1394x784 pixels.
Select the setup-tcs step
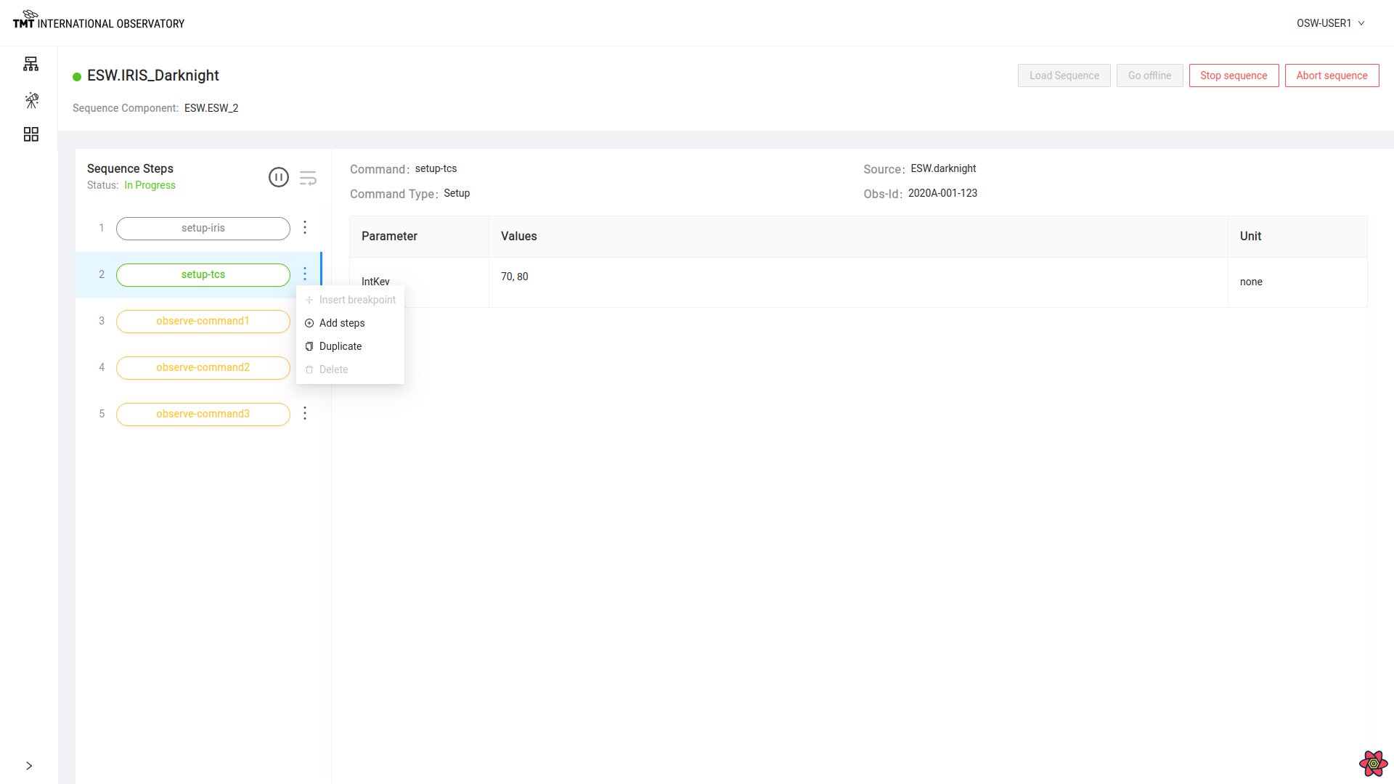(x=203, y=274)
